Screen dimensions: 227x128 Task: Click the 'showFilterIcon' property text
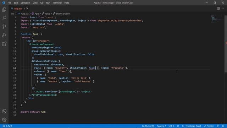(x=75, y=54)
